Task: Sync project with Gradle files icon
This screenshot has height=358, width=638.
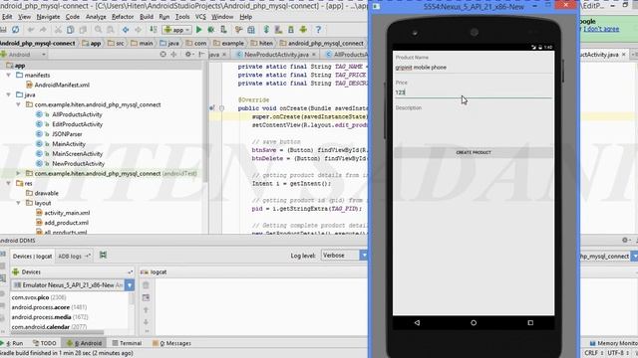Action: coord(266,30)
